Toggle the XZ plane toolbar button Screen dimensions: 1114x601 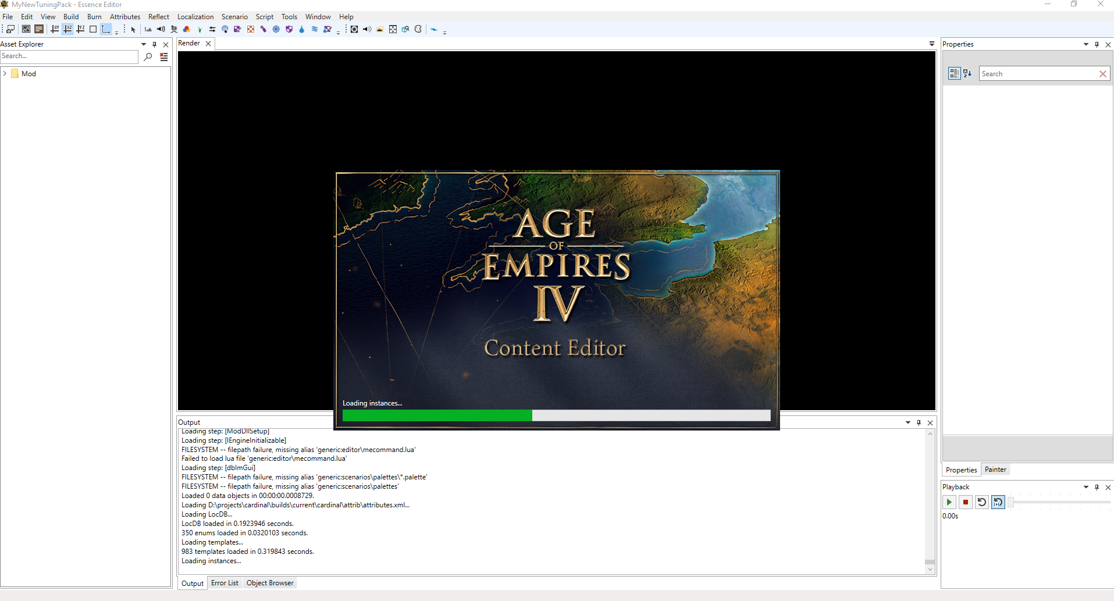click(x=67, y=29)
